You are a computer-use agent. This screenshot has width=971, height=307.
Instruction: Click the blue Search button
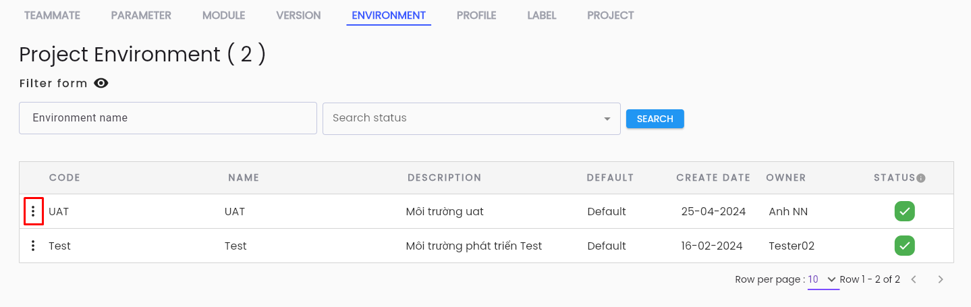(655, 119)
